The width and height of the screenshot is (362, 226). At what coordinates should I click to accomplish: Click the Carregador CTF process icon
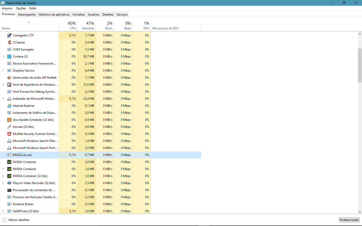[9, 35]
